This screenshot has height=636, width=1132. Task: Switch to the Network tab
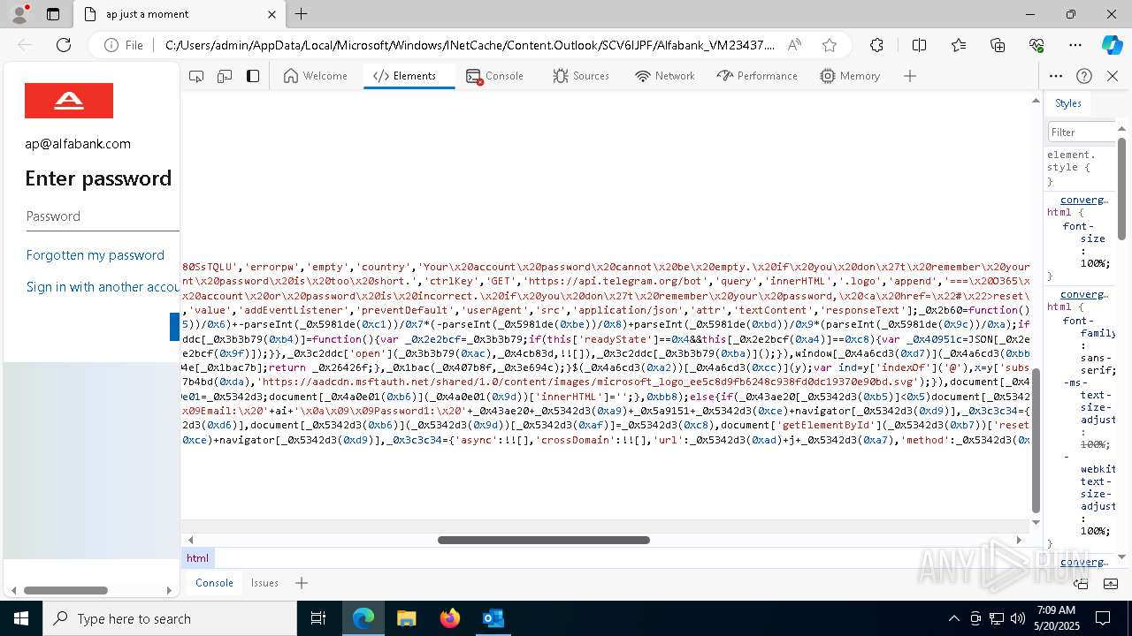pyautogui.click(x=665, y=76)
